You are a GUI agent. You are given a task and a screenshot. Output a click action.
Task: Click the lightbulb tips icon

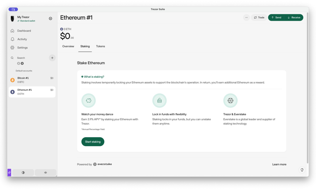tap(302, 170)
